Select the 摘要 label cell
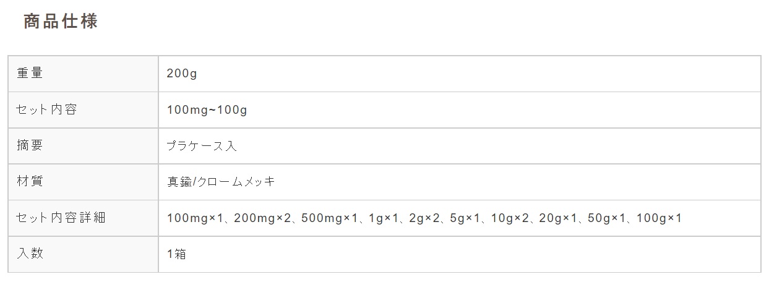The width and height of the screenshot is (769, 295). [83, 146]
